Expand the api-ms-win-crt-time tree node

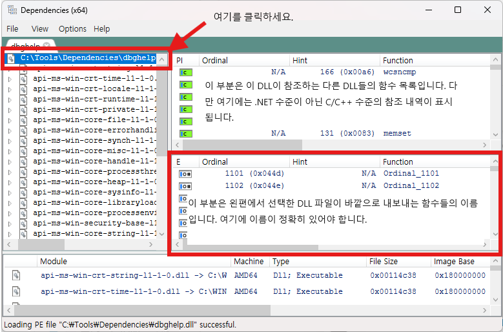point(10,79)
